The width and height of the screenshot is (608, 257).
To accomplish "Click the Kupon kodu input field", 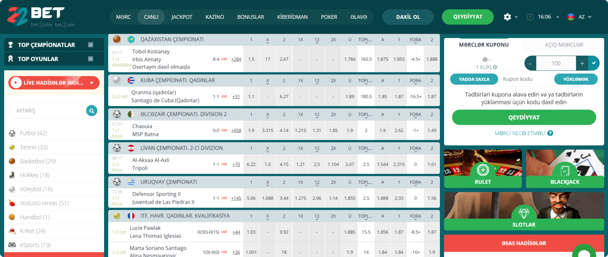I will 526,79.
